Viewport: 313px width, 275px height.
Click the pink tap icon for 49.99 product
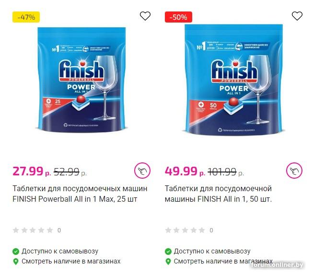[294, 170]
